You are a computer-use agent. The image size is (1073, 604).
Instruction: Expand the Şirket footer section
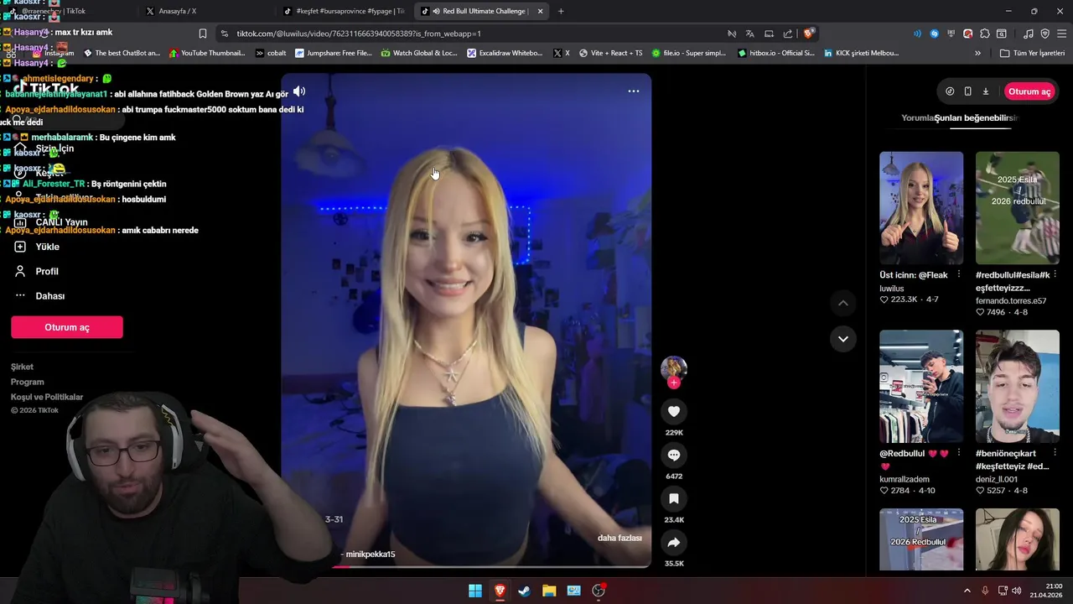[x=22, y=367]
